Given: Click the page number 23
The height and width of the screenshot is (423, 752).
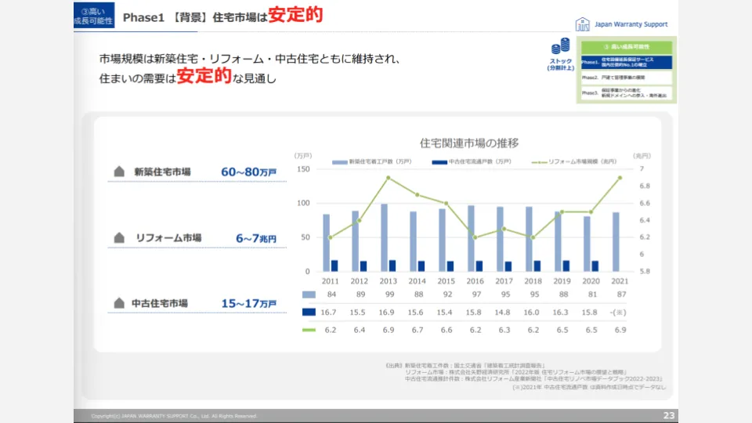Looking at the screenshot, I should pyautogui.click(x=668, y=415).
